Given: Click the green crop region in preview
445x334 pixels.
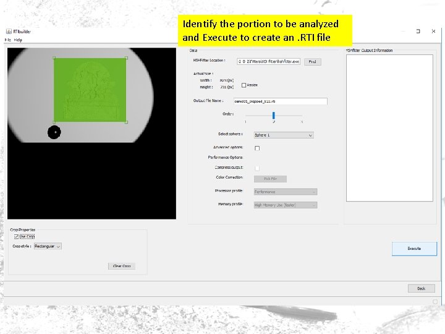Looking at the screenshot, I should tap(90, 90).
